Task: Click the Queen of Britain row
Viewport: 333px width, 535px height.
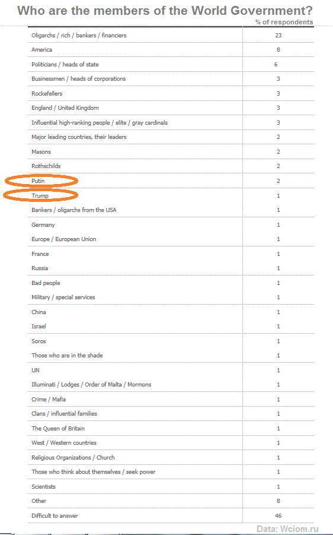Action: pos(171,428)
